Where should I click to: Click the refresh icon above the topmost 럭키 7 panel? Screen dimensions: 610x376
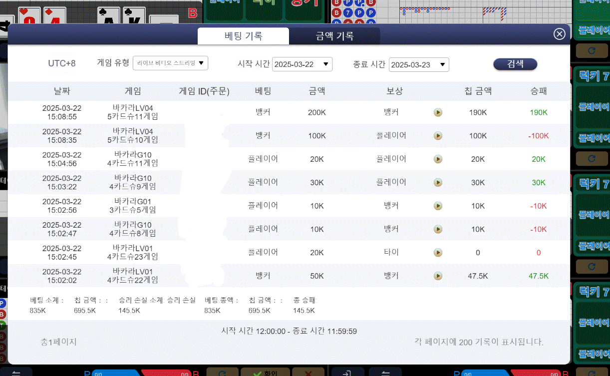(592, 50)
